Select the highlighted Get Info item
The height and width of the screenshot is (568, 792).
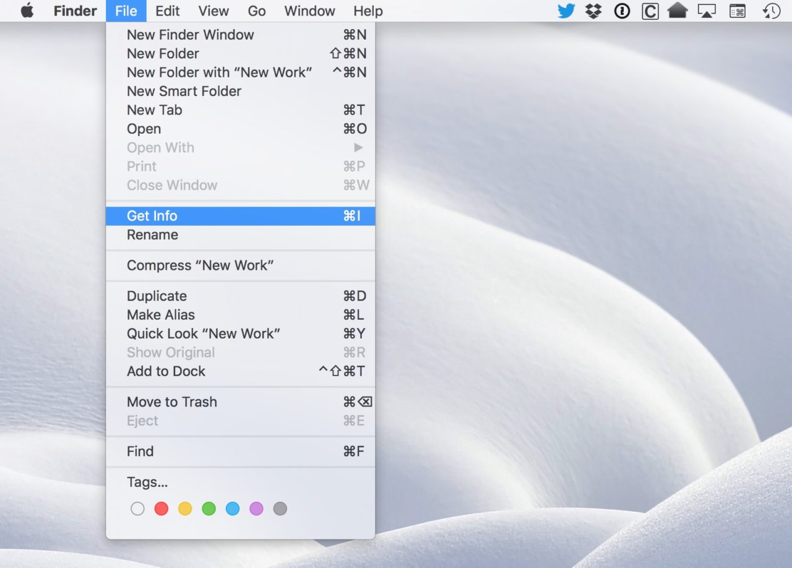pos(240,215)
